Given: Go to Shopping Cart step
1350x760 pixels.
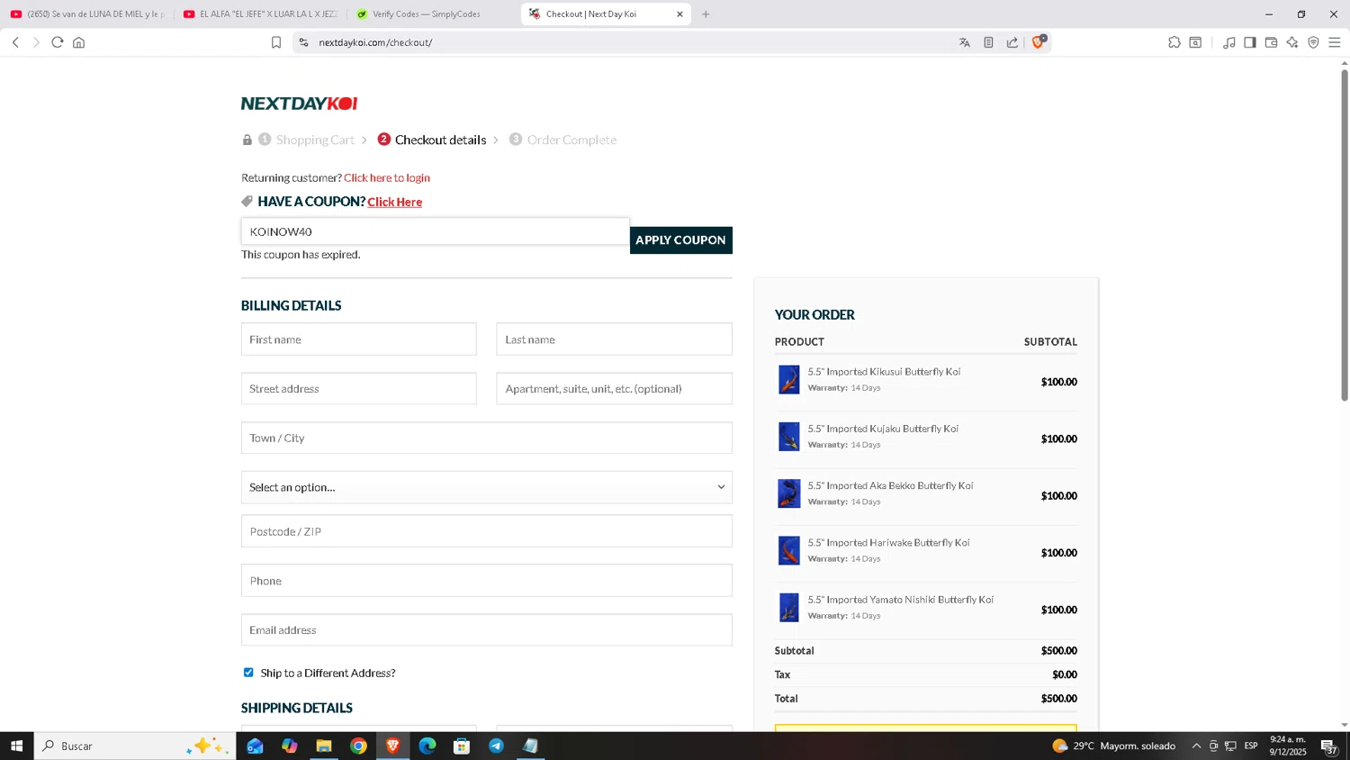Looking at the screenshot, I should 315,140.
